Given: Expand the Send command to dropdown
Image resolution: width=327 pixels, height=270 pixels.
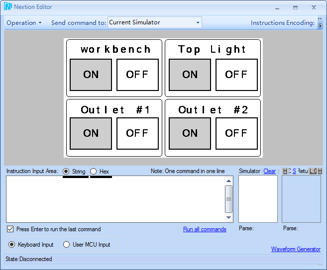Looking at the screenshot, I should [x=198, y=23].
